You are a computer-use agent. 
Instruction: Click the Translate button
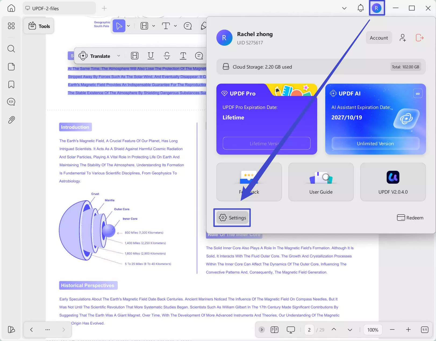(94, 56)
